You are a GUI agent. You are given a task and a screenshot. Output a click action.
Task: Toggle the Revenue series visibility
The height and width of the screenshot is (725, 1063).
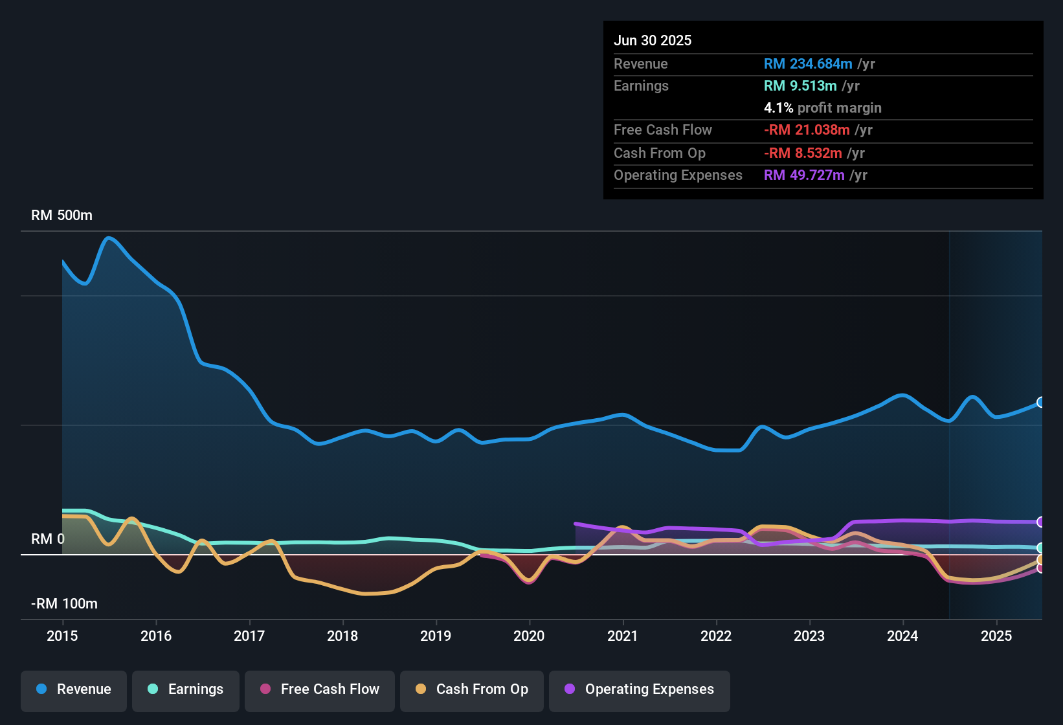73,689
